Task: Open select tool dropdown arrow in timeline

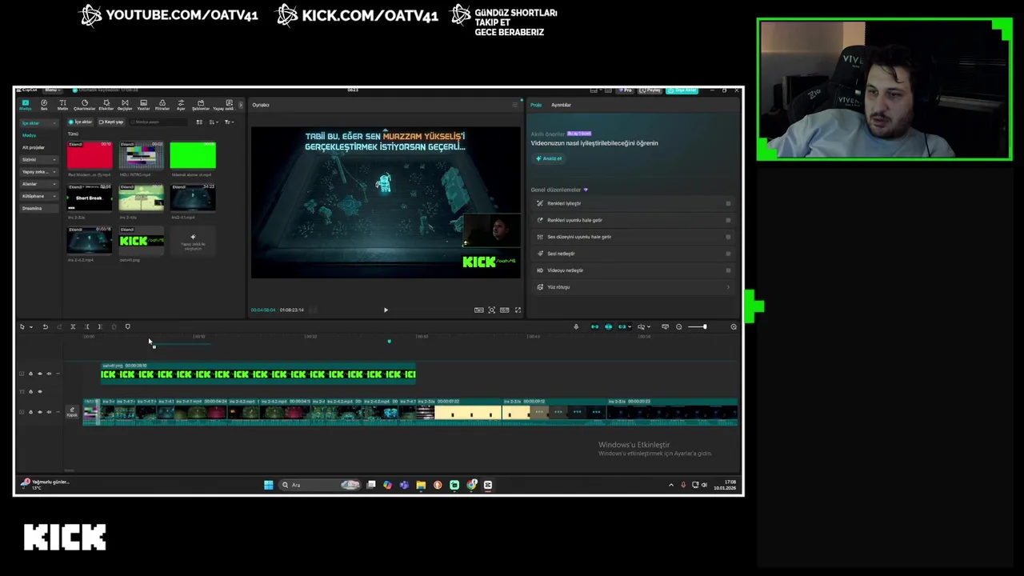Action: [31, 326]
